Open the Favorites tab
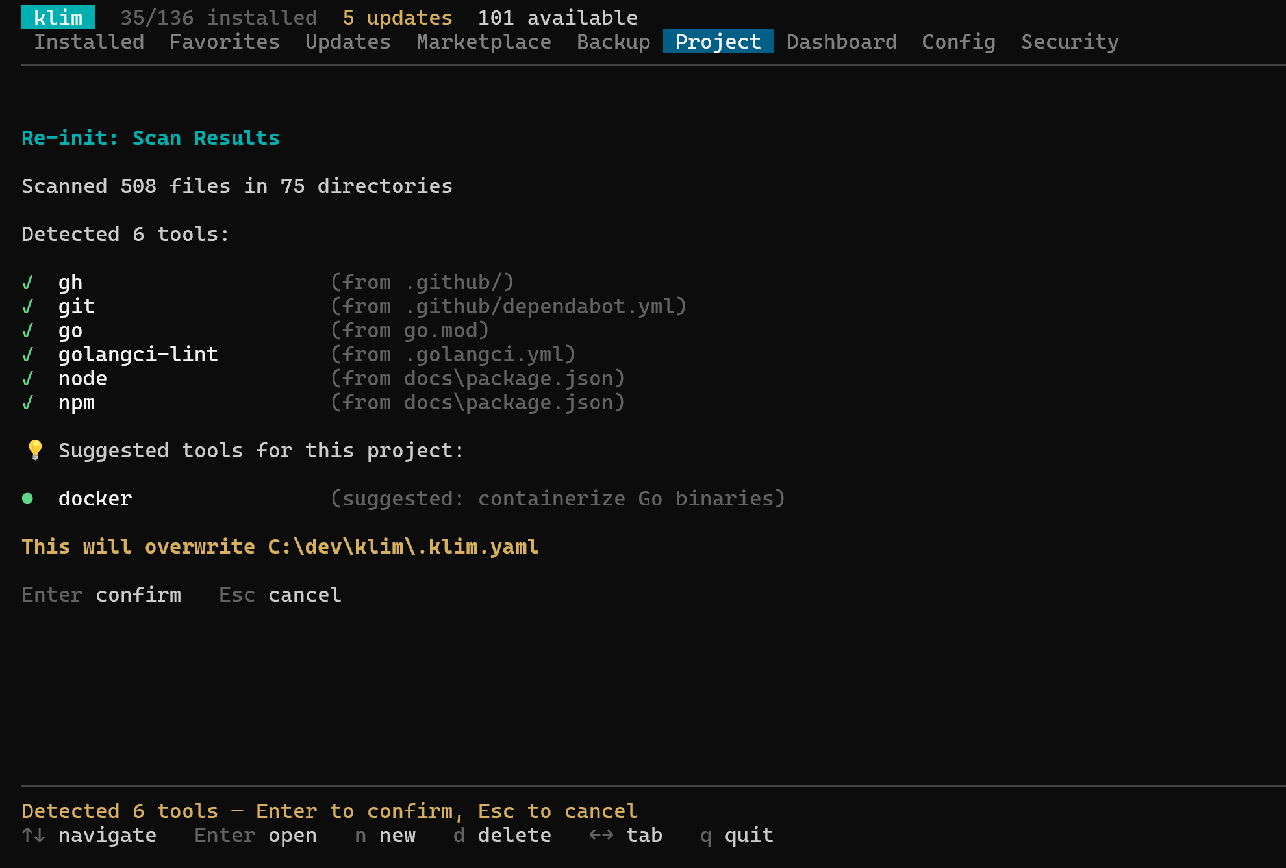This screenshot has height=868, width=1286. point(225,42)
